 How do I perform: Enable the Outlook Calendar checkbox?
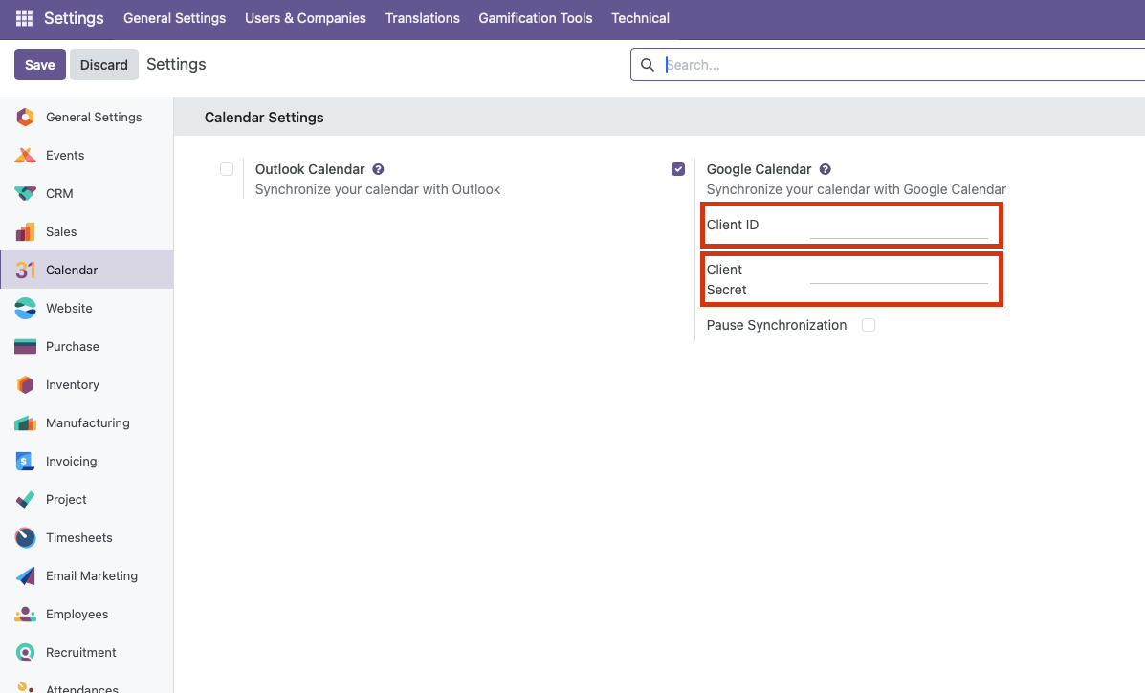(227, 169)
